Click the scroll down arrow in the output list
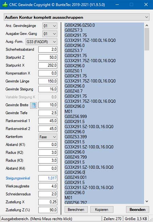Screen dimensions: 153x222 [147, 201]
